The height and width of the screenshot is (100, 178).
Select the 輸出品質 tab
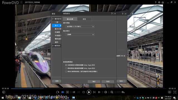click(70, 19)
